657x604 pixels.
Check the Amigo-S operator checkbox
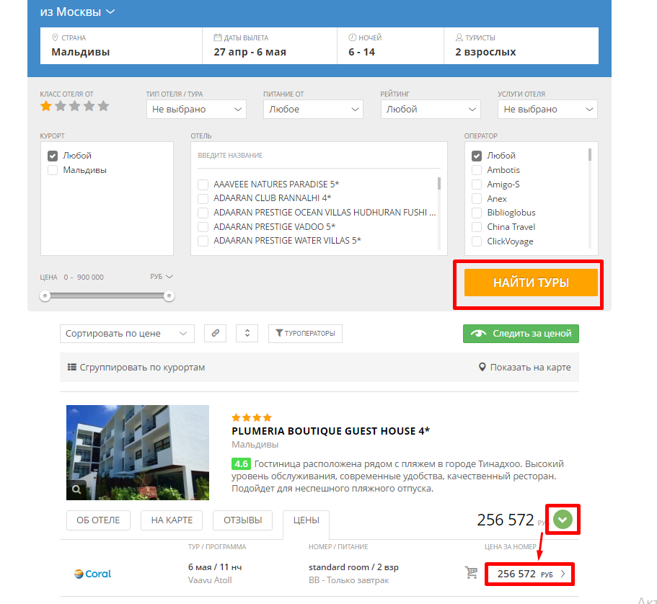pyautogui.click(x=477, y=185)
